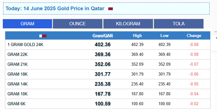The height and width of the screenshot is (111, 217).
Task: Click the GRAM 18K row label
Action: (18, 74)
